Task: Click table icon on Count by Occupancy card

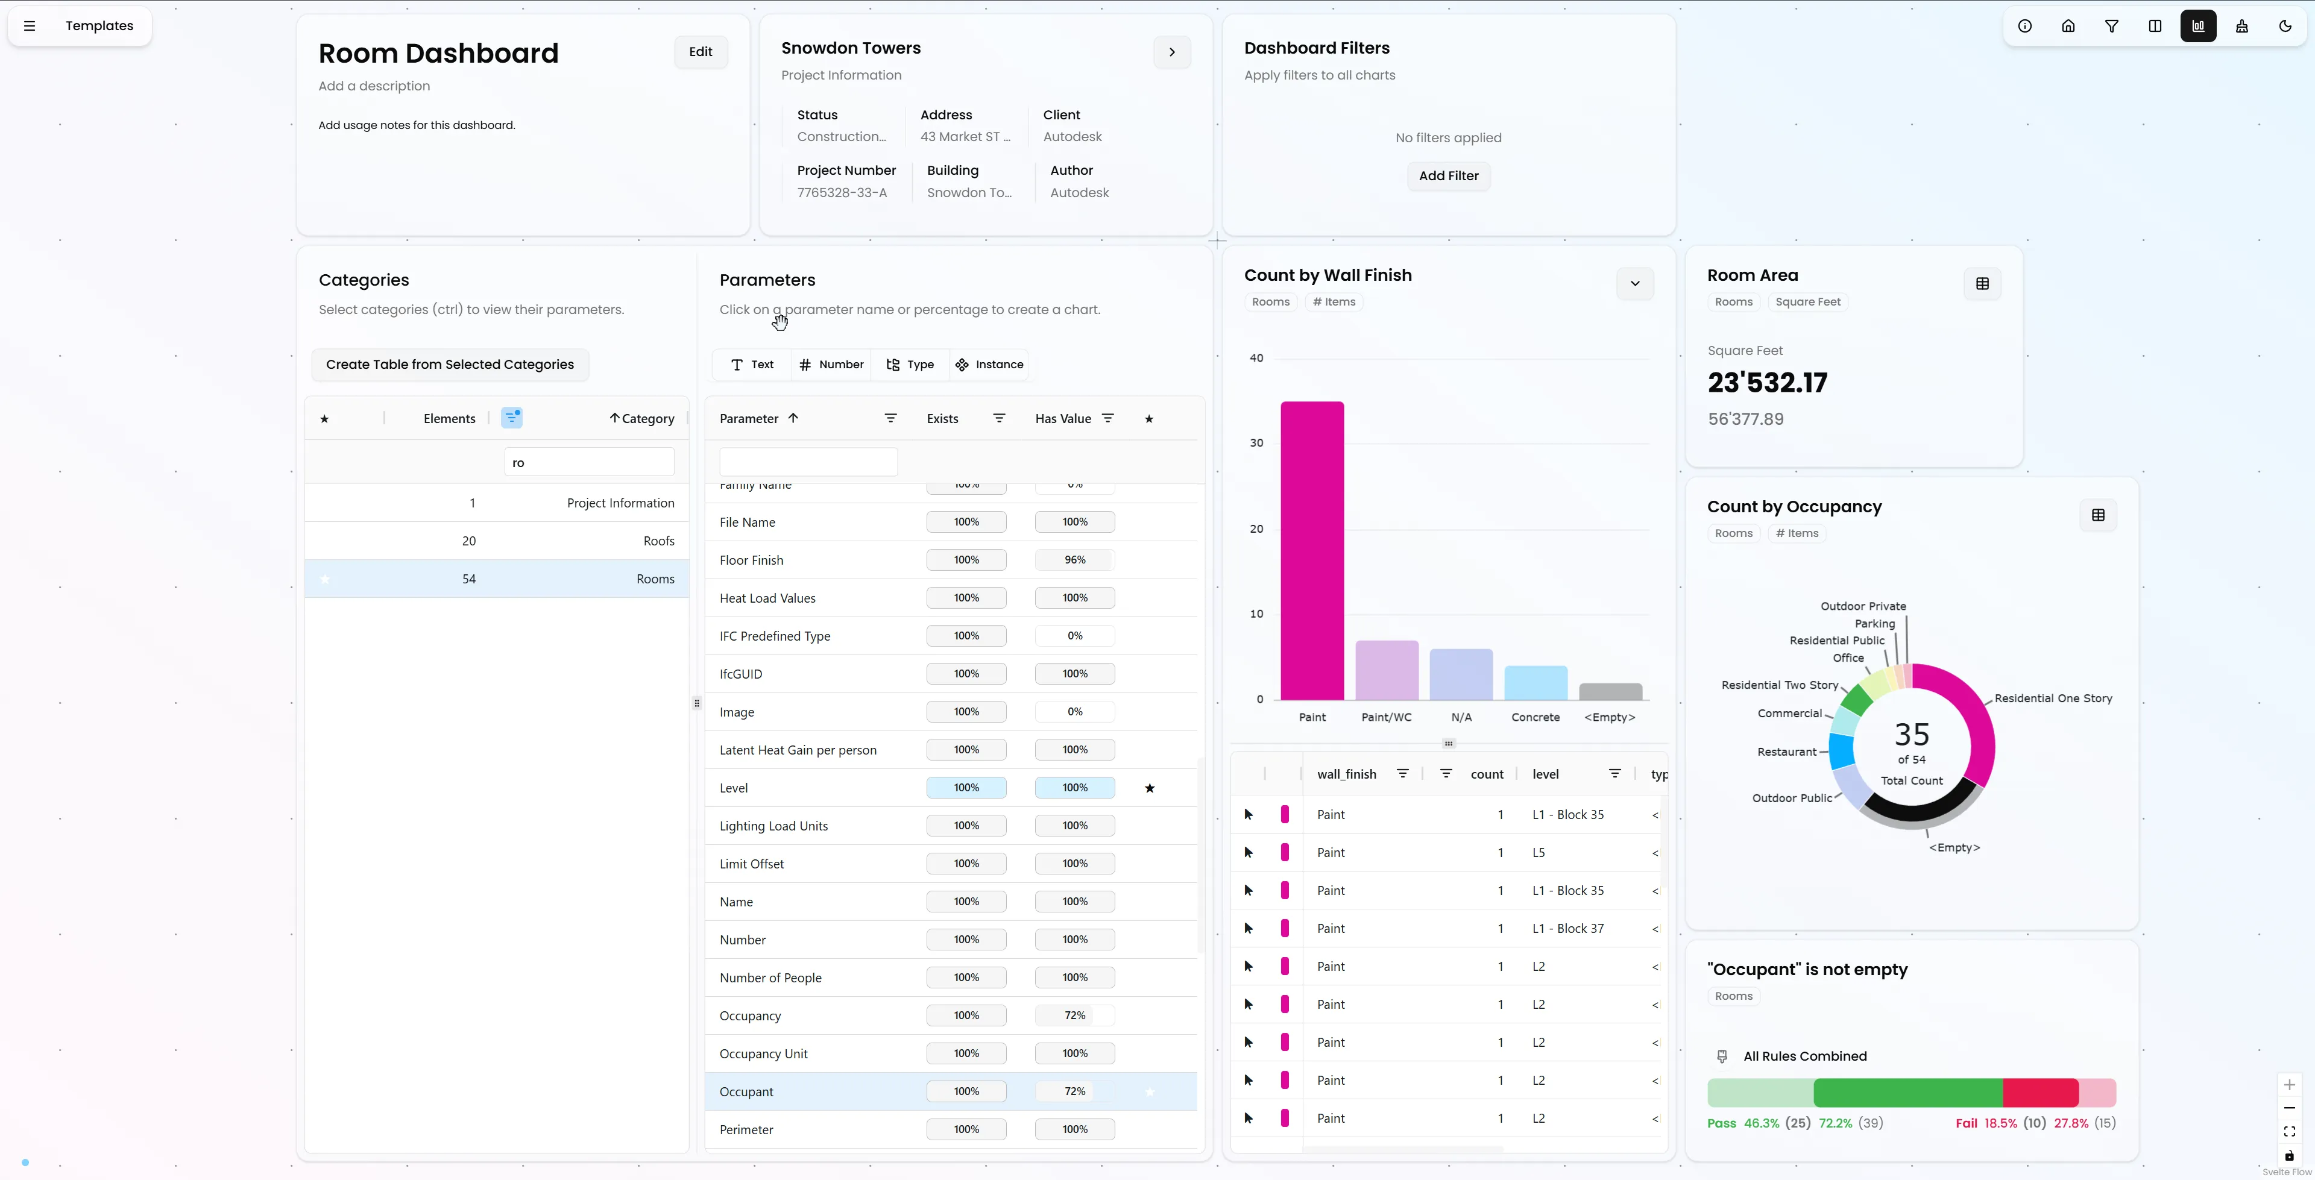Action: click(2097, 515)
